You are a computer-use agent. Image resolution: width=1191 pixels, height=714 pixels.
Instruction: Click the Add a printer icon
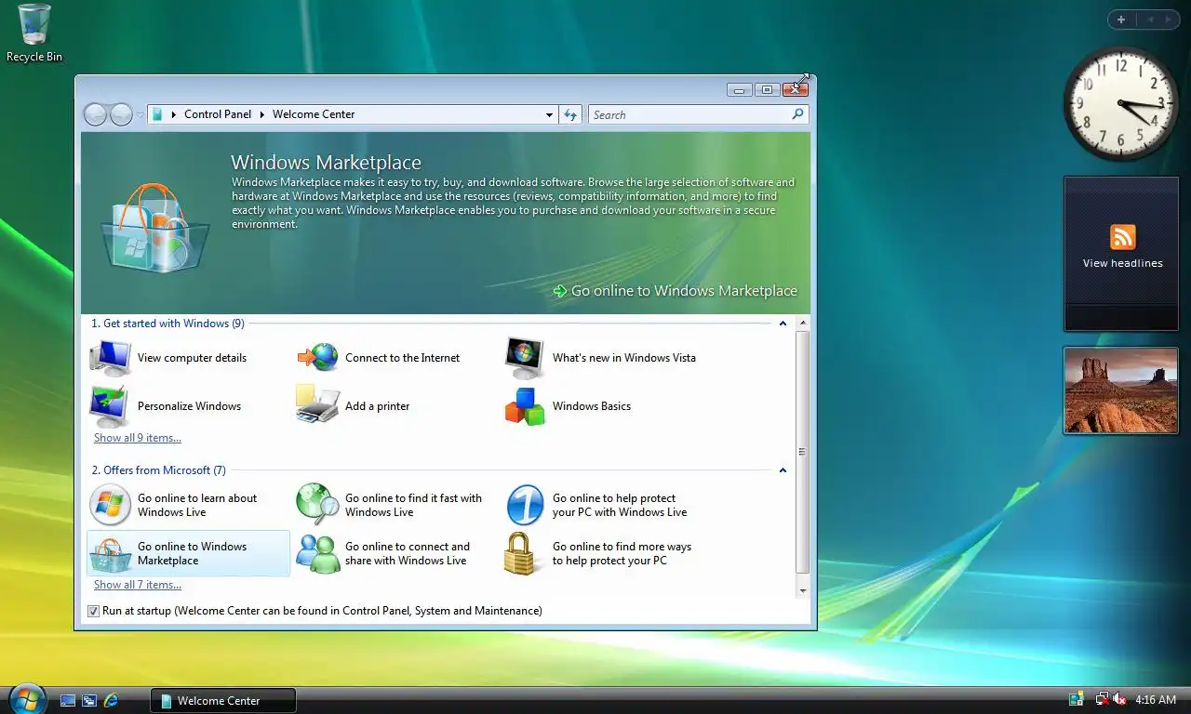click(318, 405)
